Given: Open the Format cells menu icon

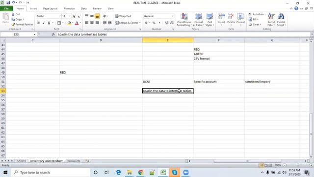Looking at the screenshot, I should click(240, 16).
